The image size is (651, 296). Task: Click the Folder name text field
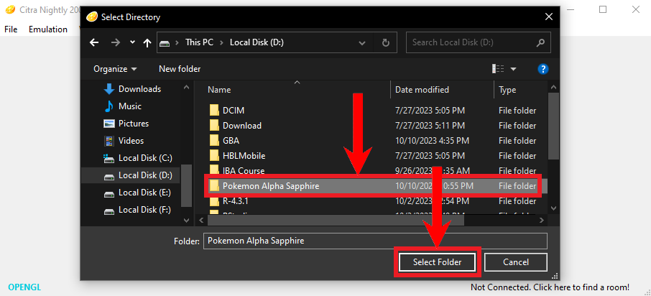[374, 241]
